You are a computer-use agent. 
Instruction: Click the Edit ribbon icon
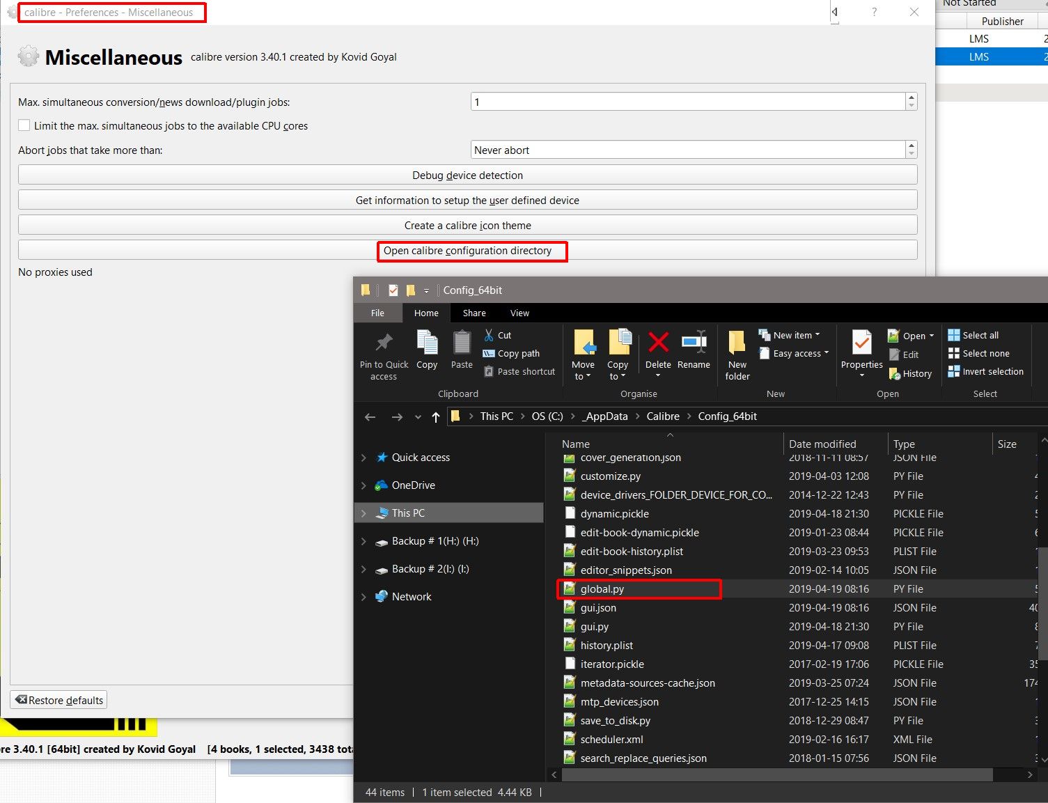pos(895,354)
